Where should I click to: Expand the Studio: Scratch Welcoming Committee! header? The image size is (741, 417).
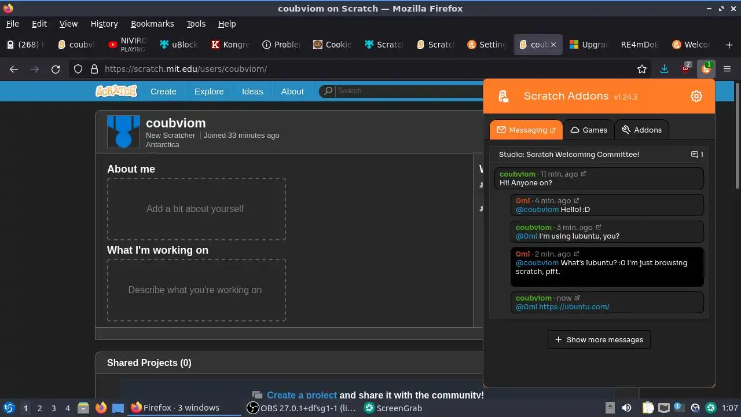pos(599,155)
